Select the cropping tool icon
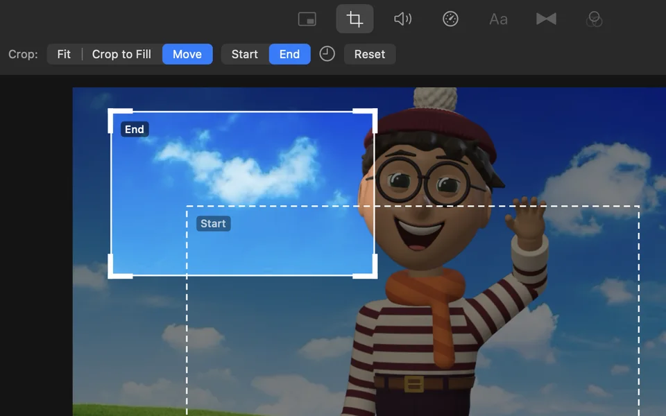666x416 pixels. pyautogui.click(x=355, y=19)
